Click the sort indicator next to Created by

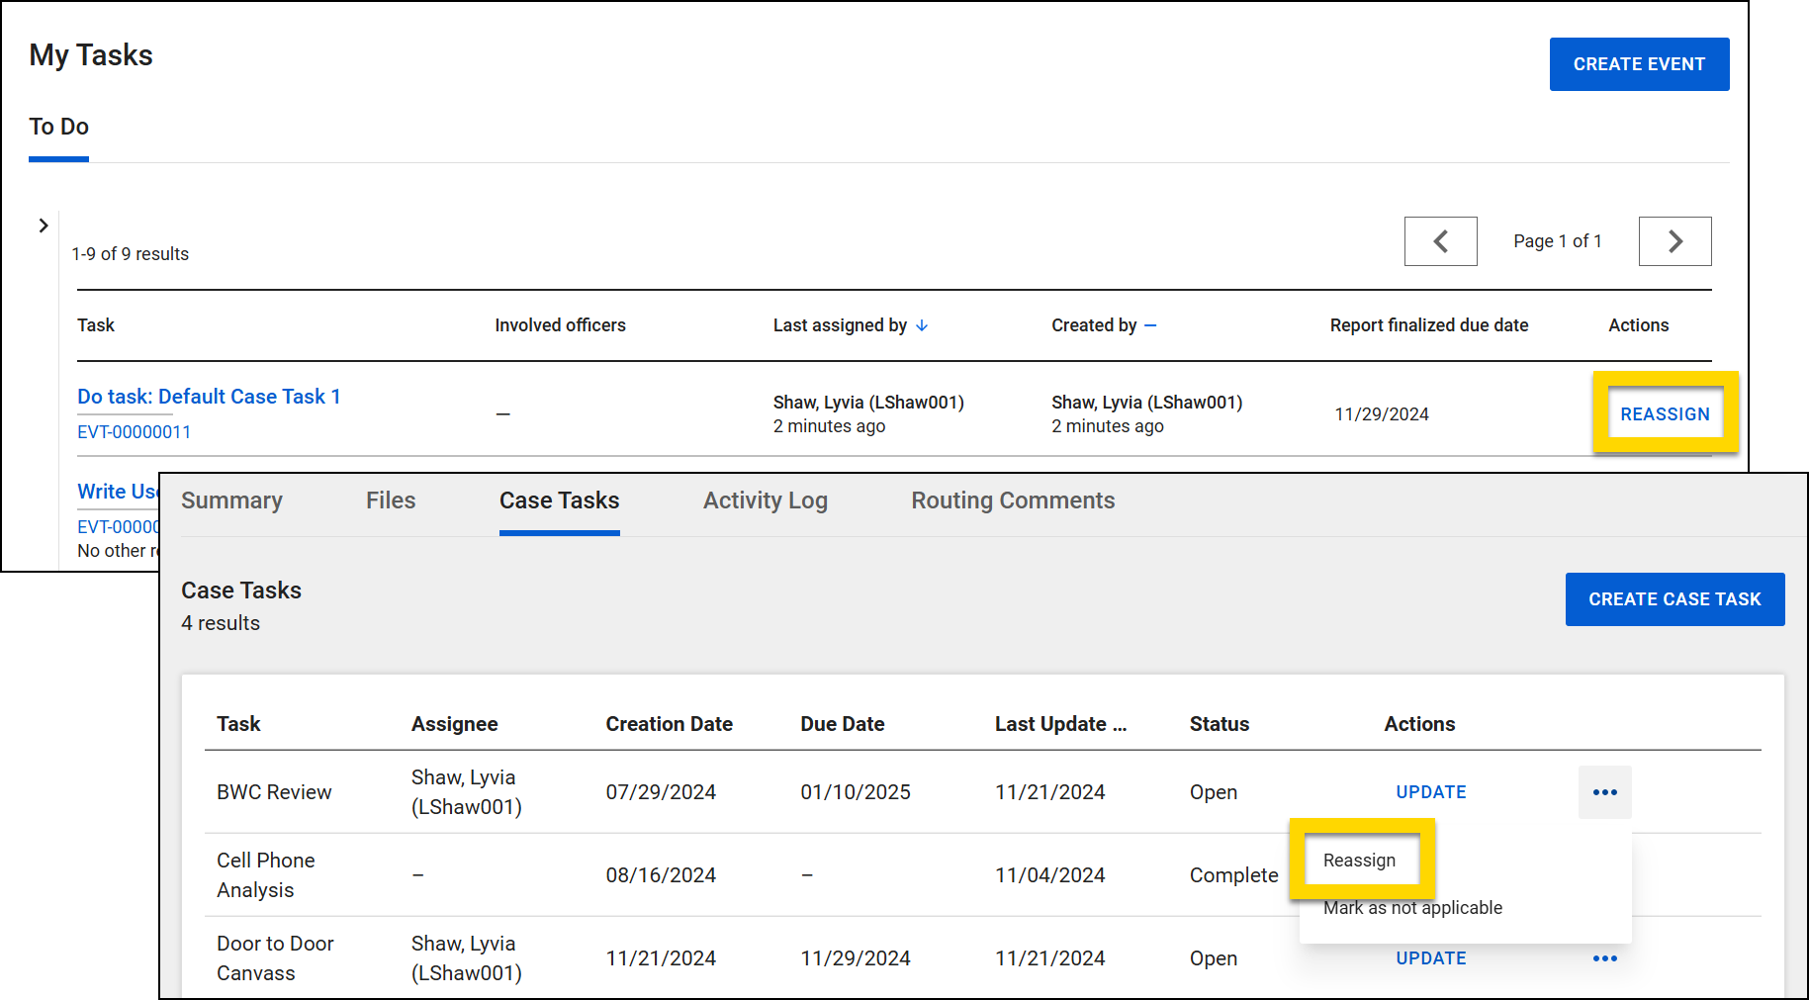coord(1150,324)
